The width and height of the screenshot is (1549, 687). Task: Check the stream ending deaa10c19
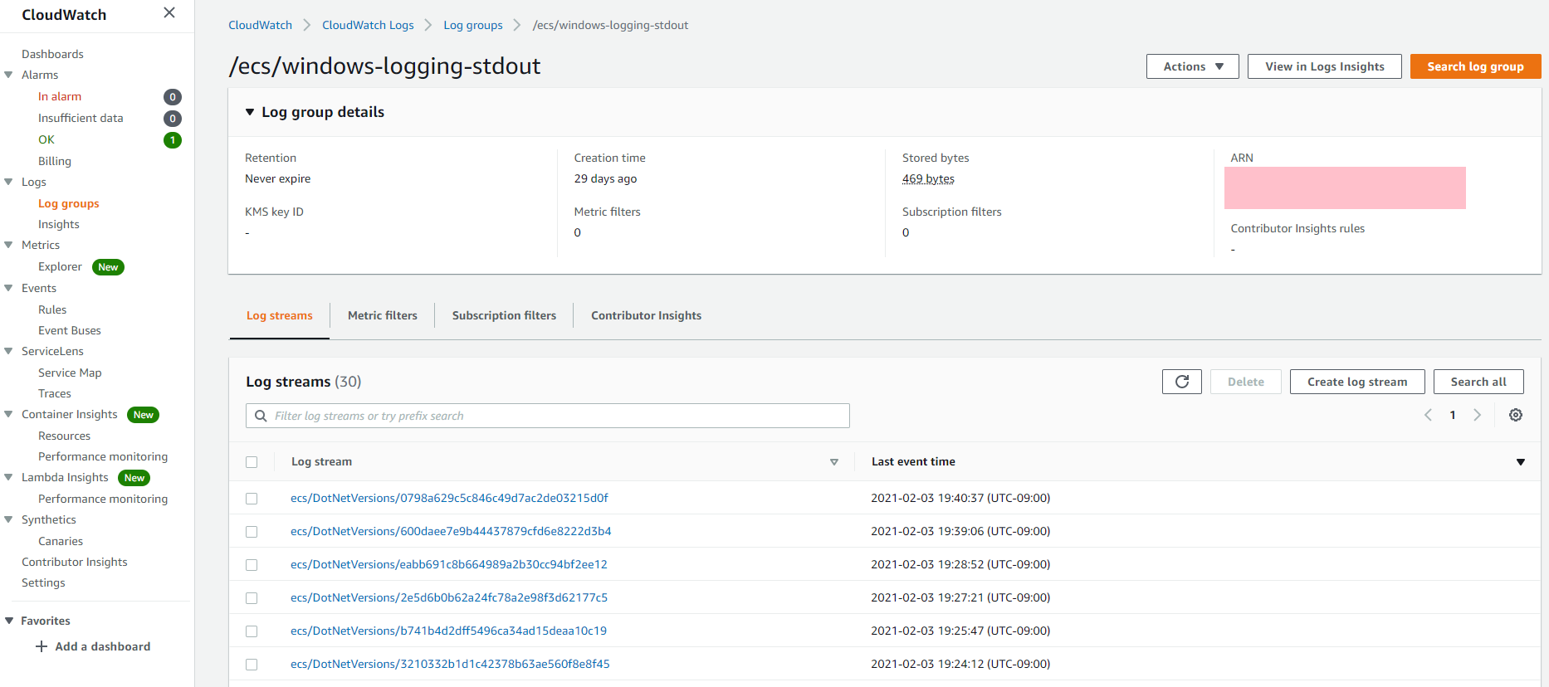(252, 631)
